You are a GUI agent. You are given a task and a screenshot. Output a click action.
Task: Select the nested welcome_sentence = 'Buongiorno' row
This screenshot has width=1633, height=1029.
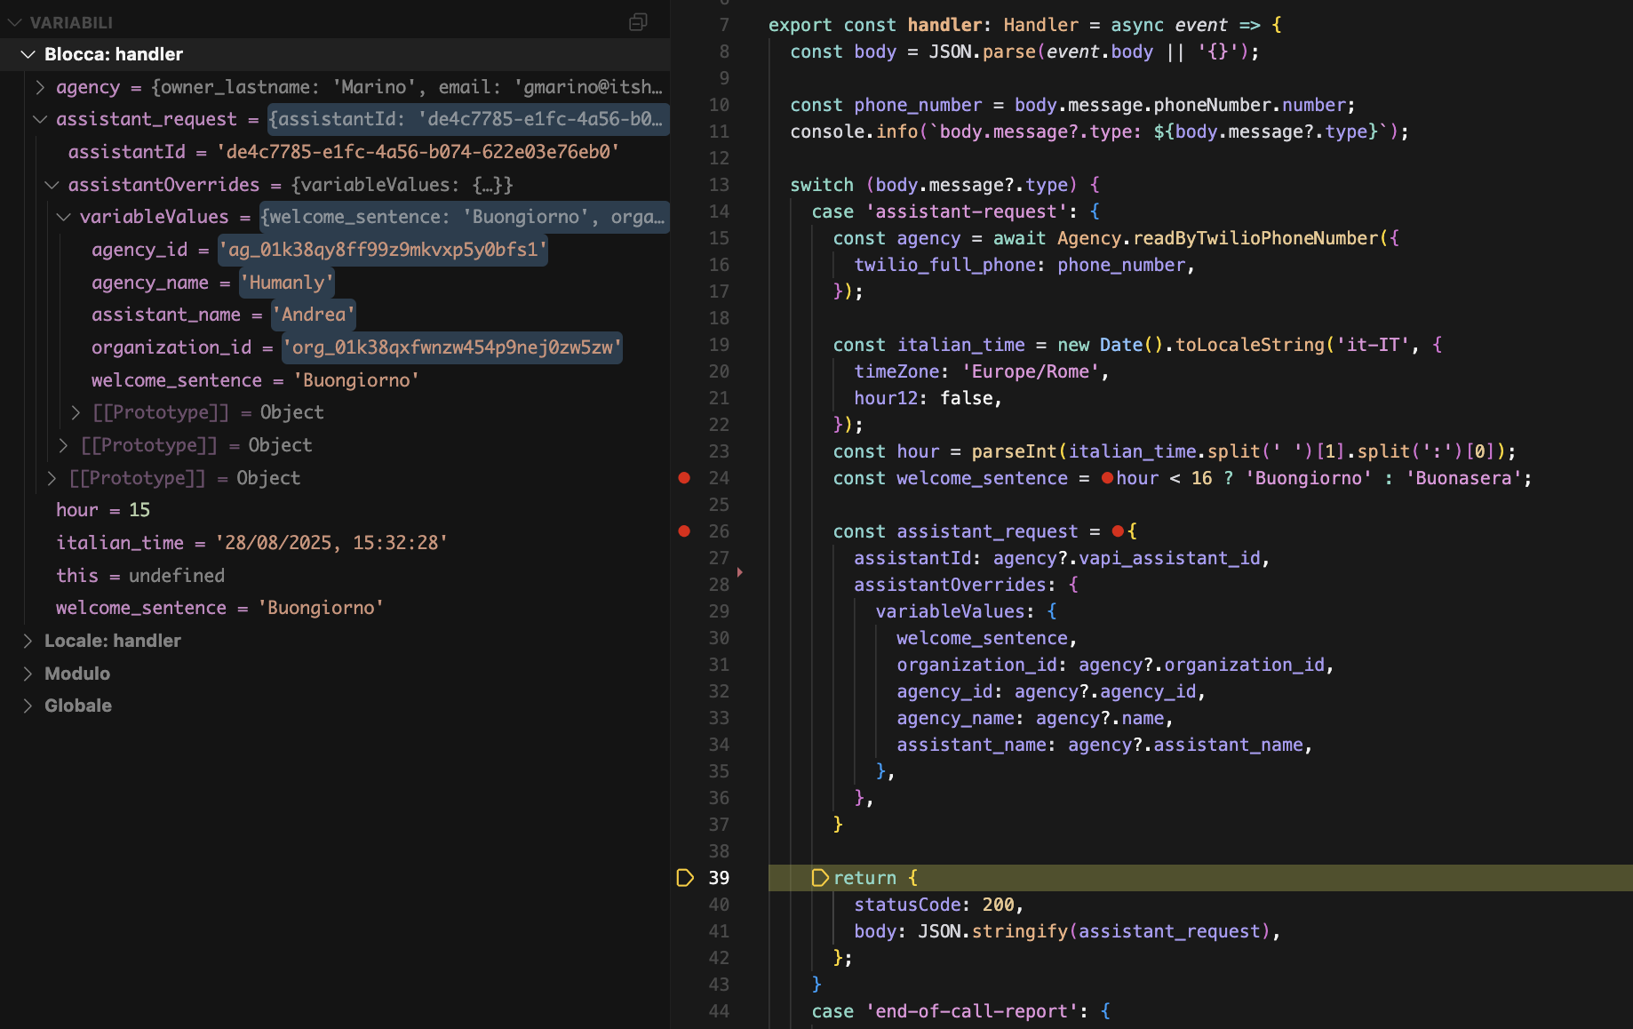[335, 380]
